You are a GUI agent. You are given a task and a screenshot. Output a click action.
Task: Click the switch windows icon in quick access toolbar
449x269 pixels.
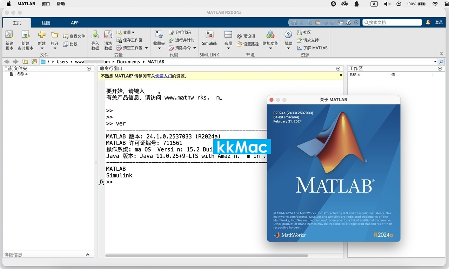(x=341, y=22)
